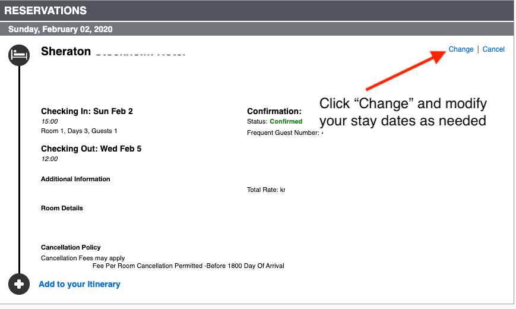
Task: Click the red arrow annotation
Action: pos(406,70)
